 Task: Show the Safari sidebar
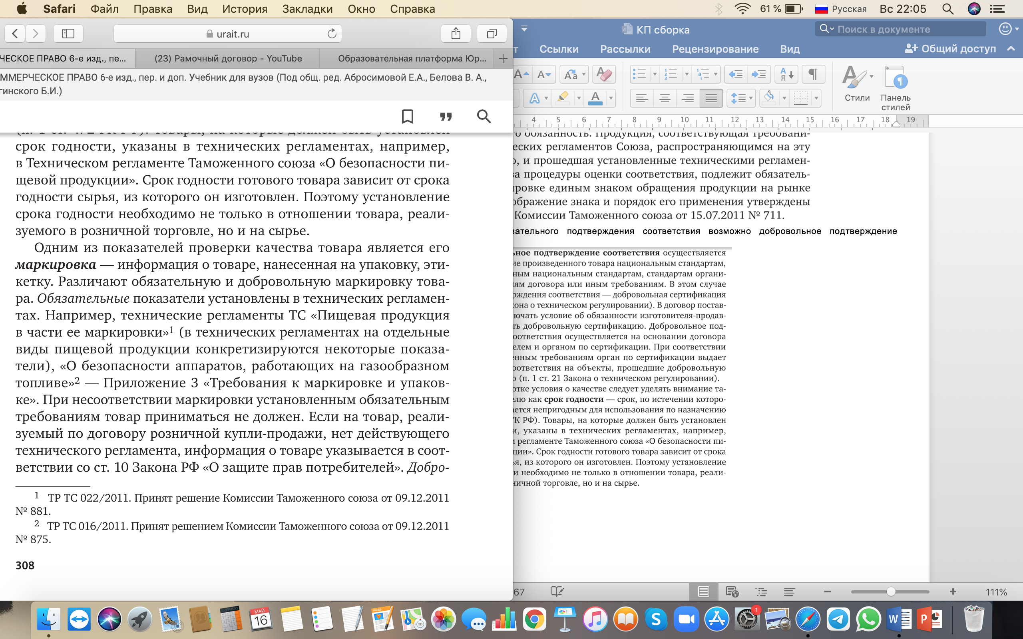tap(68, 34)
